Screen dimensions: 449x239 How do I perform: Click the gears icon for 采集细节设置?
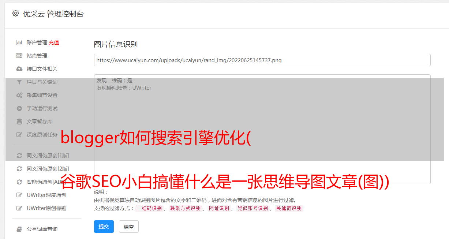(x=19, y=95)
